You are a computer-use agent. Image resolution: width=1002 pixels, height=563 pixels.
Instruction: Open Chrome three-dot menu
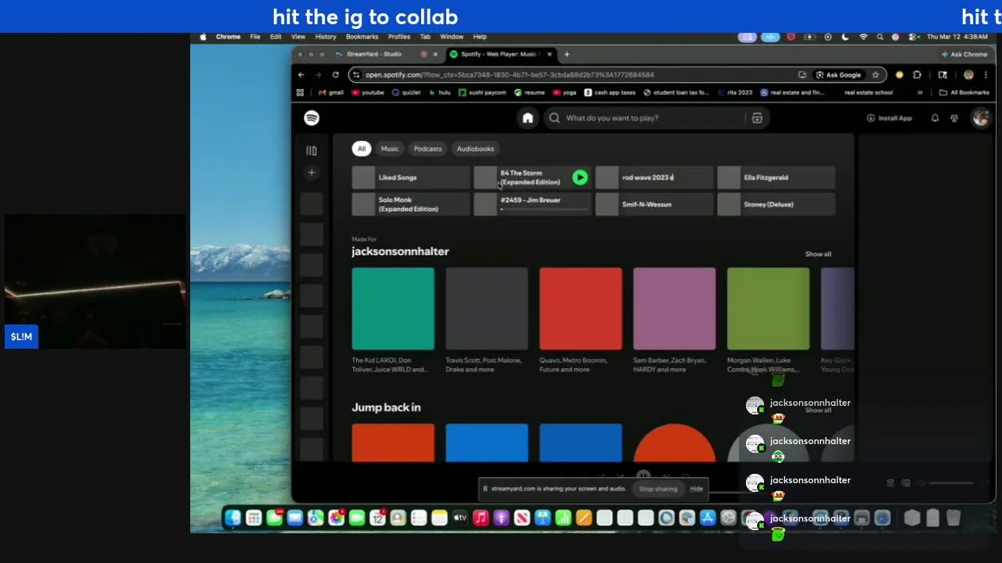986,75
